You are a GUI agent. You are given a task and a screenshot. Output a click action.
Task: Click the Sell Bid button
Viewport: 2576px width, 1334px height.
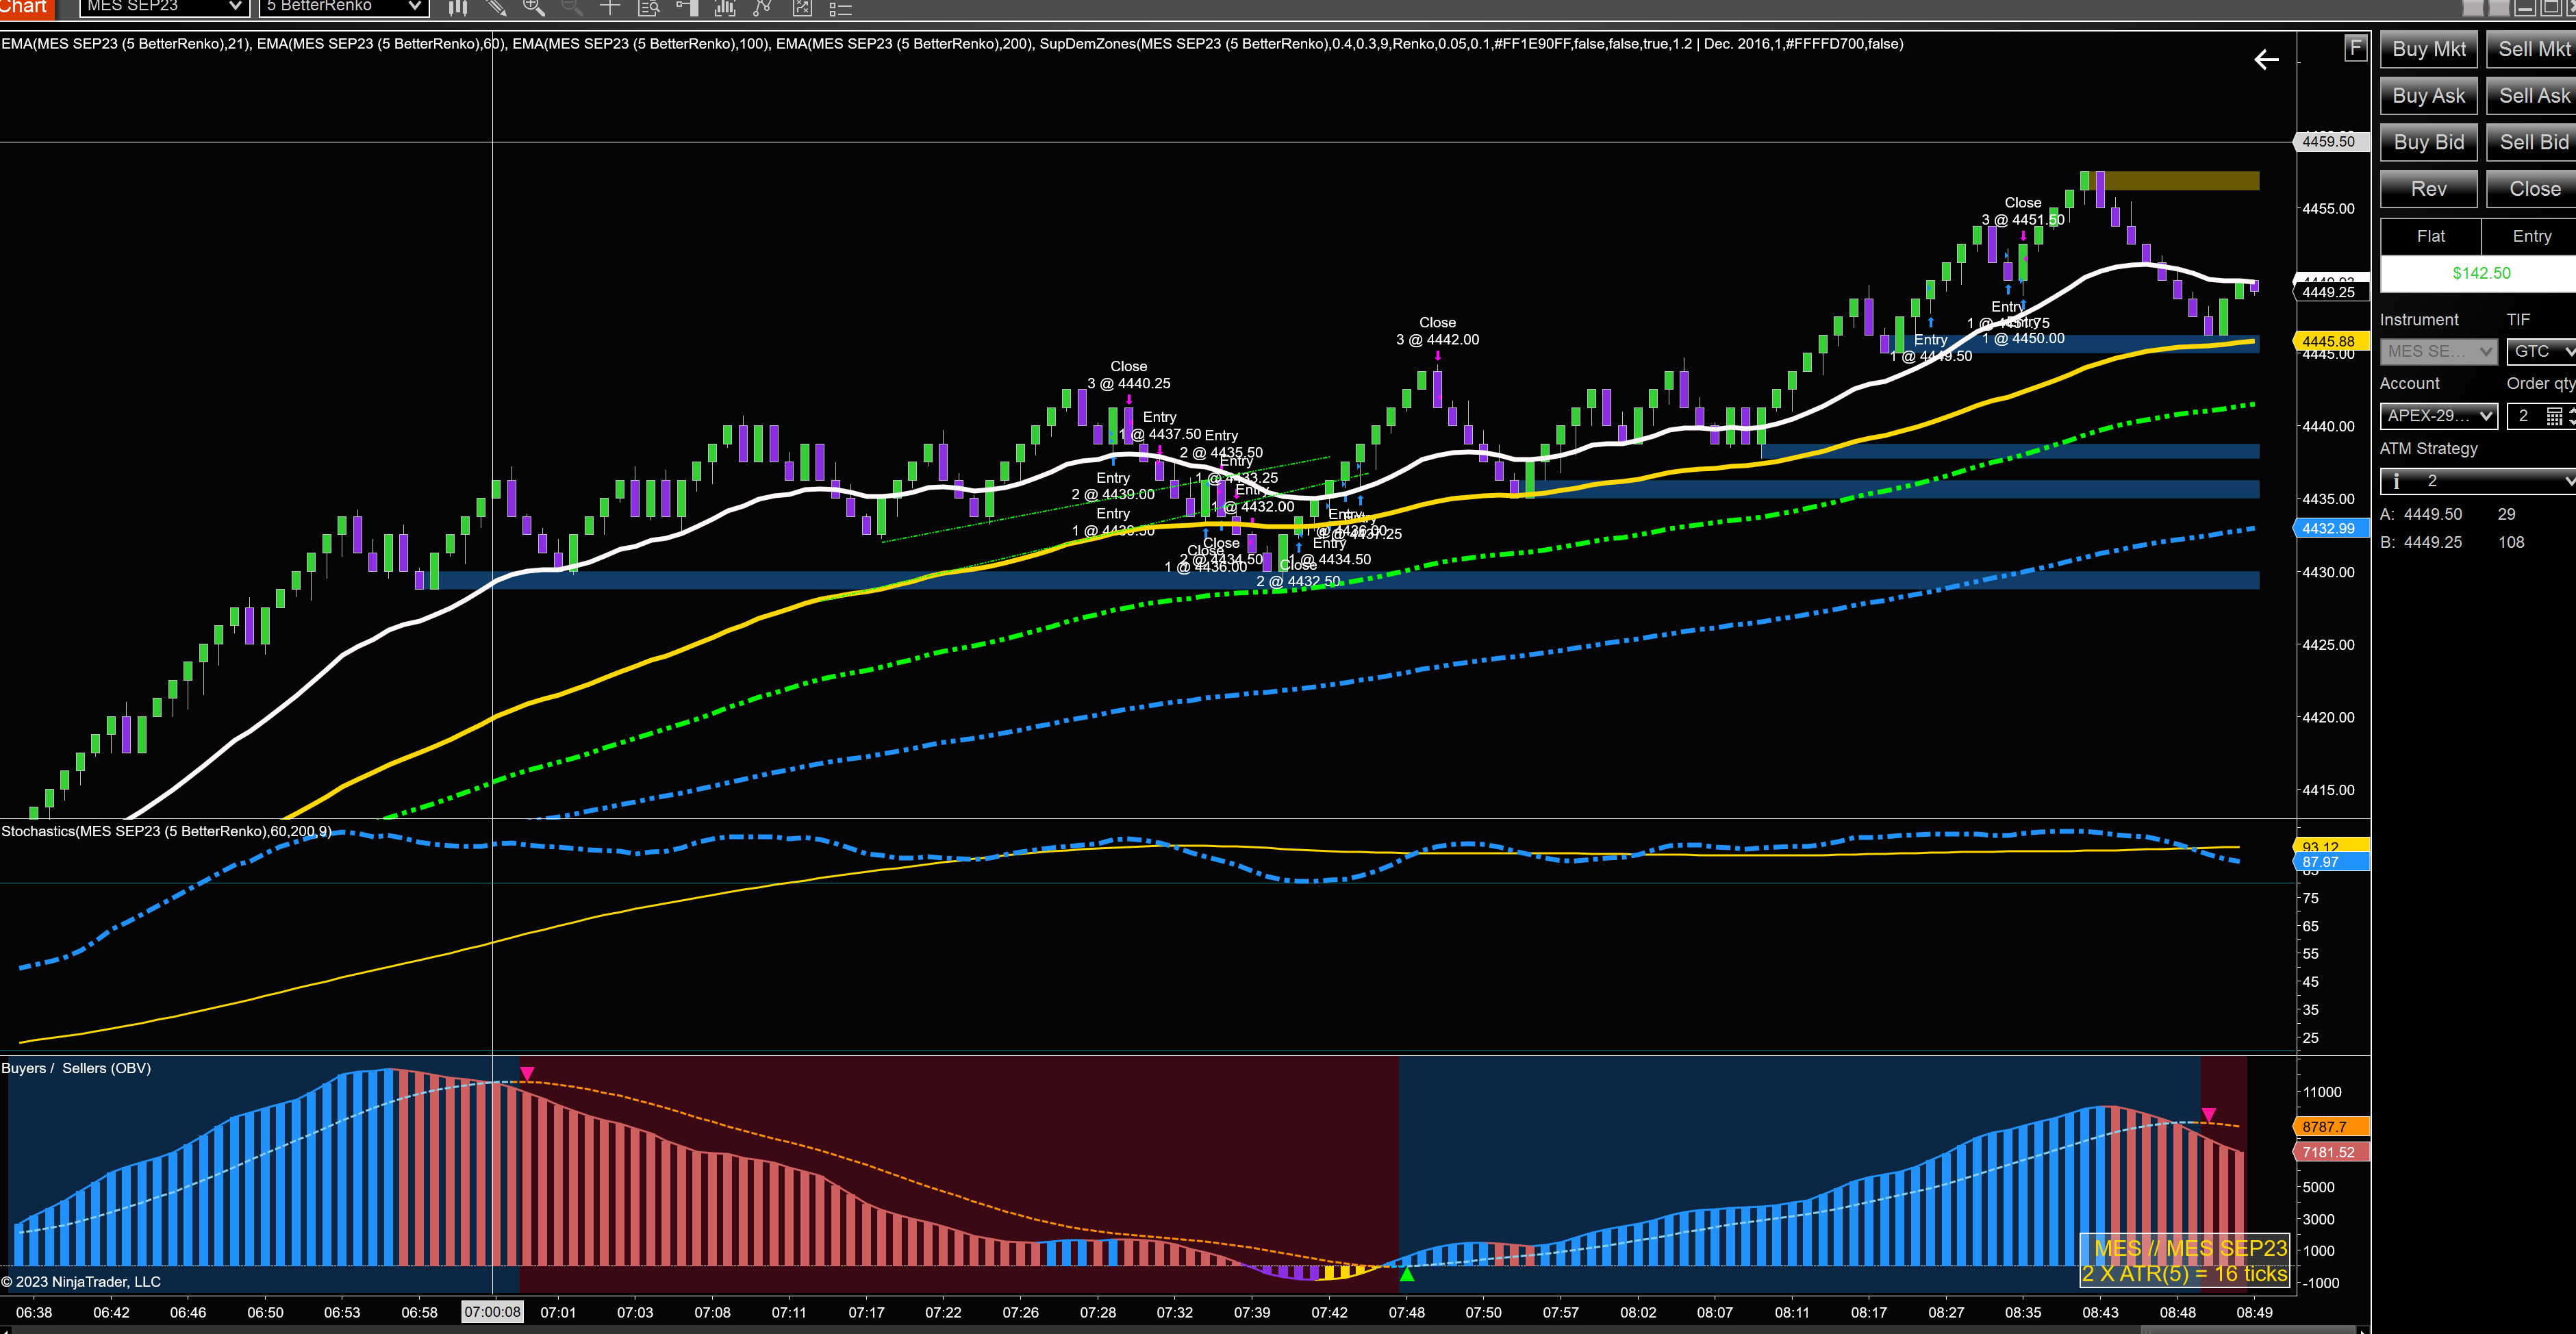[2531, 142]
